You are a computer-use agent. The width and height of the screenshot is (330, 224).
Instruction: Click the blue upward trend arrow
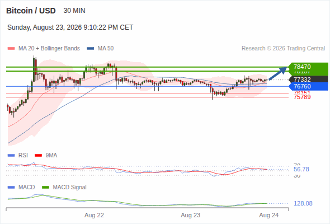coord(278,73)
